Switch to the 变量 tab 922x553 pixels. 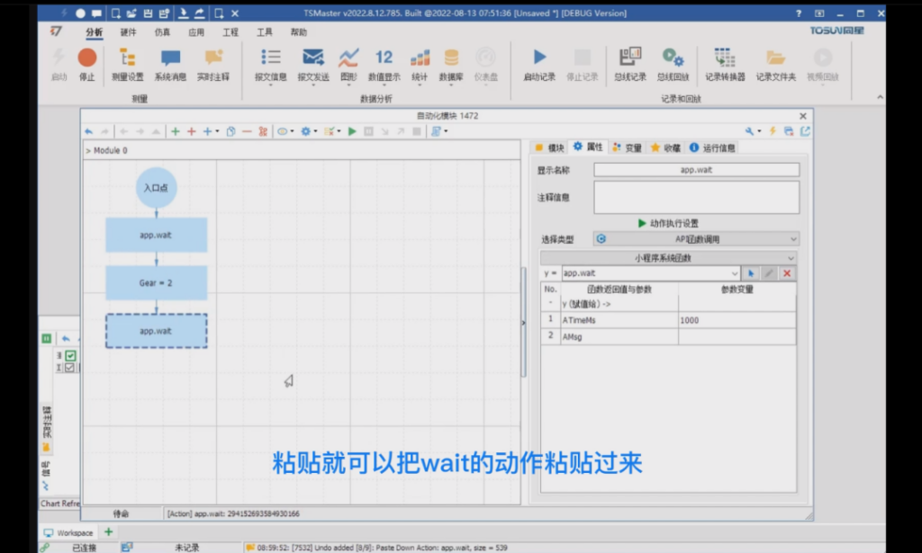point(634,149)
